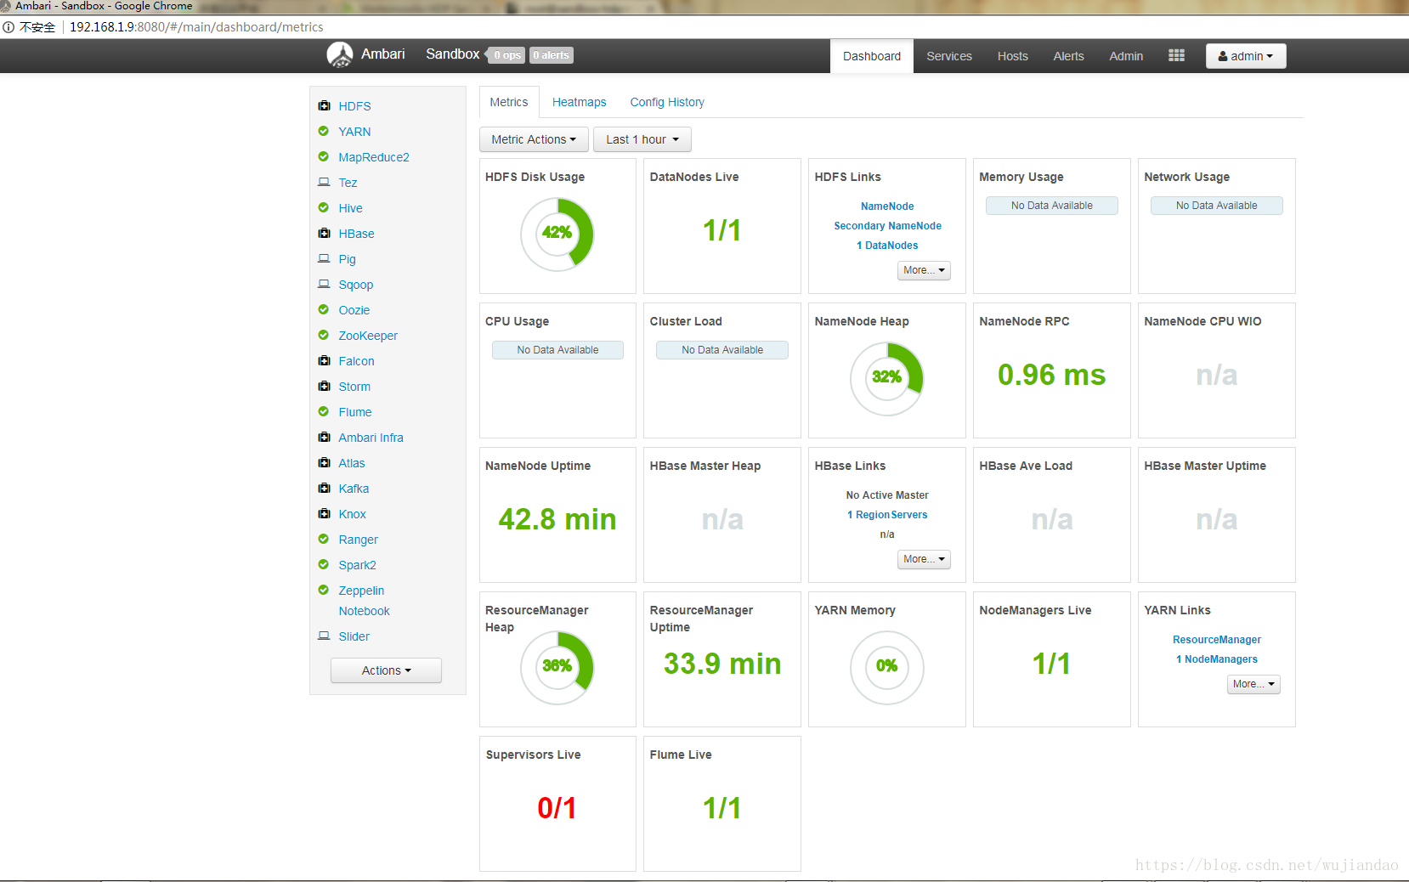Click the Falcon maintenance status icon
Screen dimensions: 1409x882
point(324,361)
